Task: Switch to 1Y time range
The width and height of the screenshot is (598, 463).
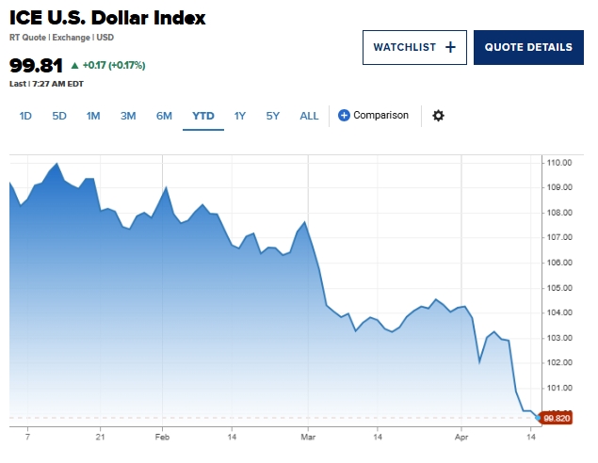Action: click(x=240, y=116)
